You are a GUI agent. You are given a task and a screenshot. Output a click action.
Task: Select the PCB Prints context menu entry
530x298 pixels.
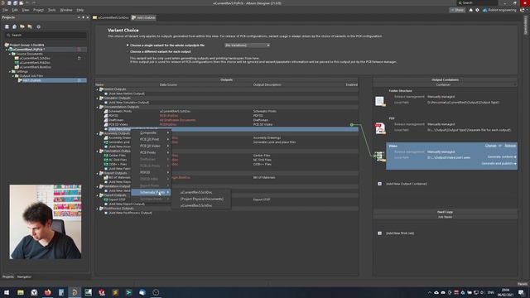coord(151,152)
